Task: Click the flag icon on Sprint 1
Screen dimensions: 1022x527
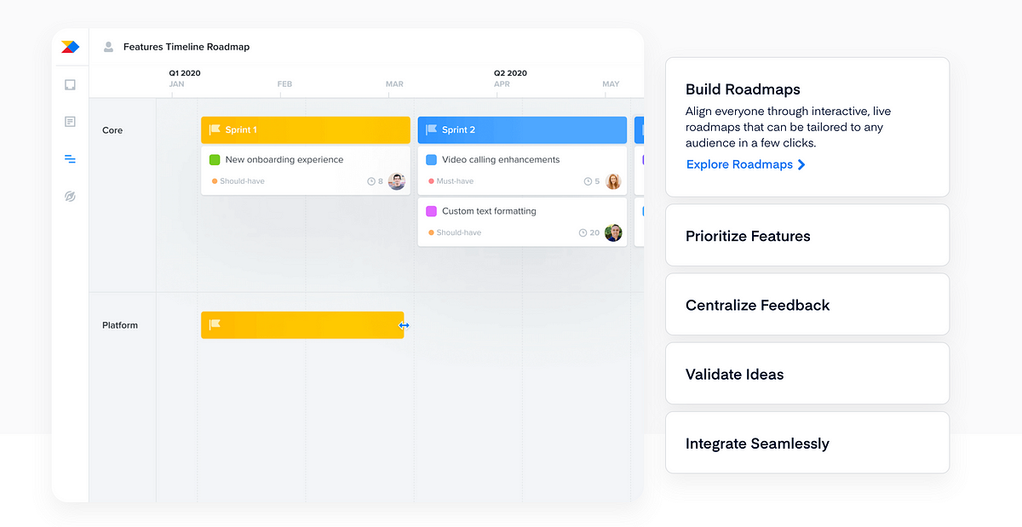Action: point(215,129)
